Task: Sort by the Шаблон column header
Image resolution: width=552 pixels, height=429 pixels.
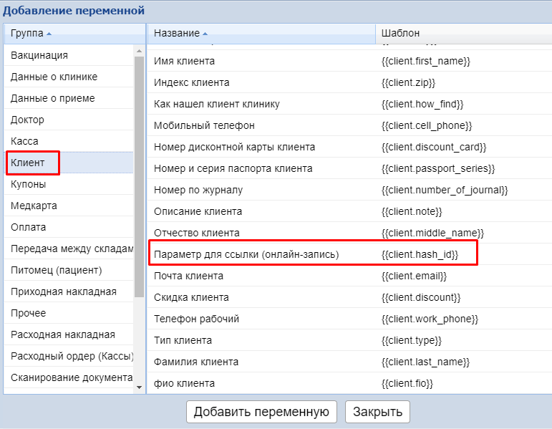Action: coord(401,33)
